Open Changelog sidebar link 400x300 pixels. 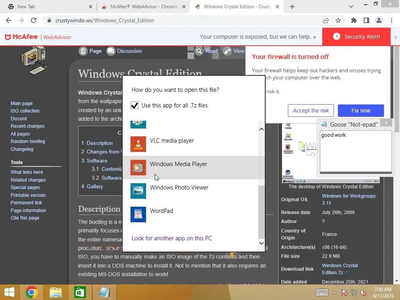click(x=22, y=149)
